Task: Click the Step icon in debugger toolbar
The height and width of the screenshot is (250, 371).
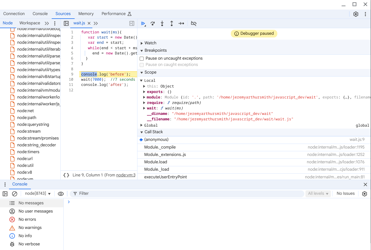Action: (x=181, y=24)
